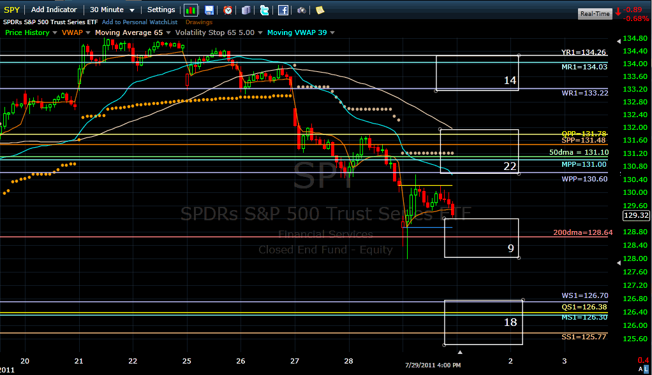Screen dimensions: 652x375
Task: Click the Moving VWAP 39 indicator label
Action: (x=297, y=32)
